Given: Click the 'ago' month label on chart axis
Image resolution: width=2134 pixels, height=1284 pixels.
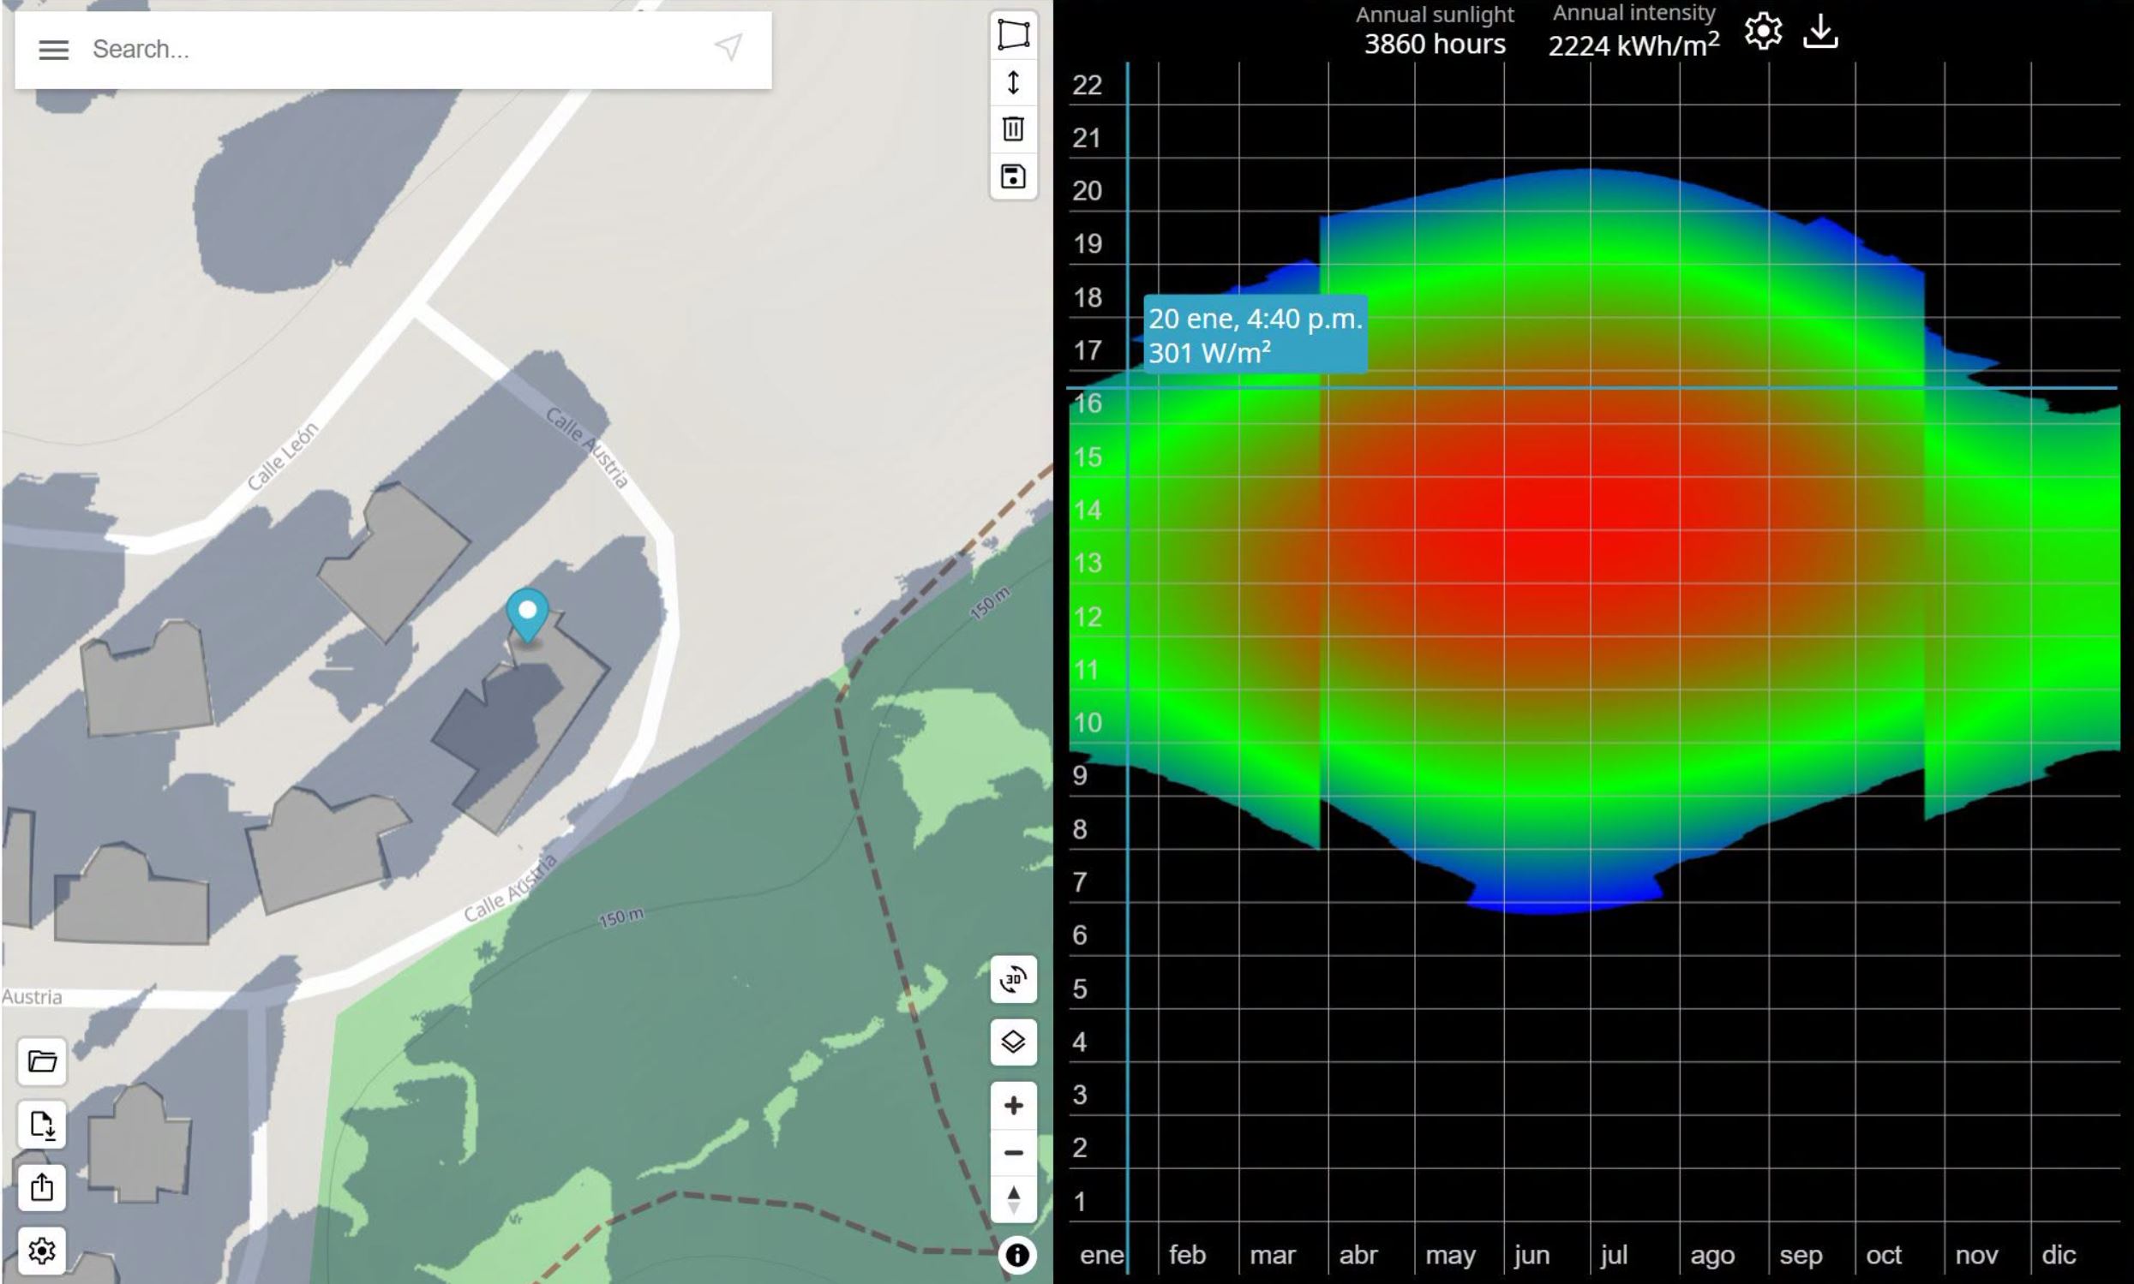Looking at the screenshot, I should coord(1712,1256).
